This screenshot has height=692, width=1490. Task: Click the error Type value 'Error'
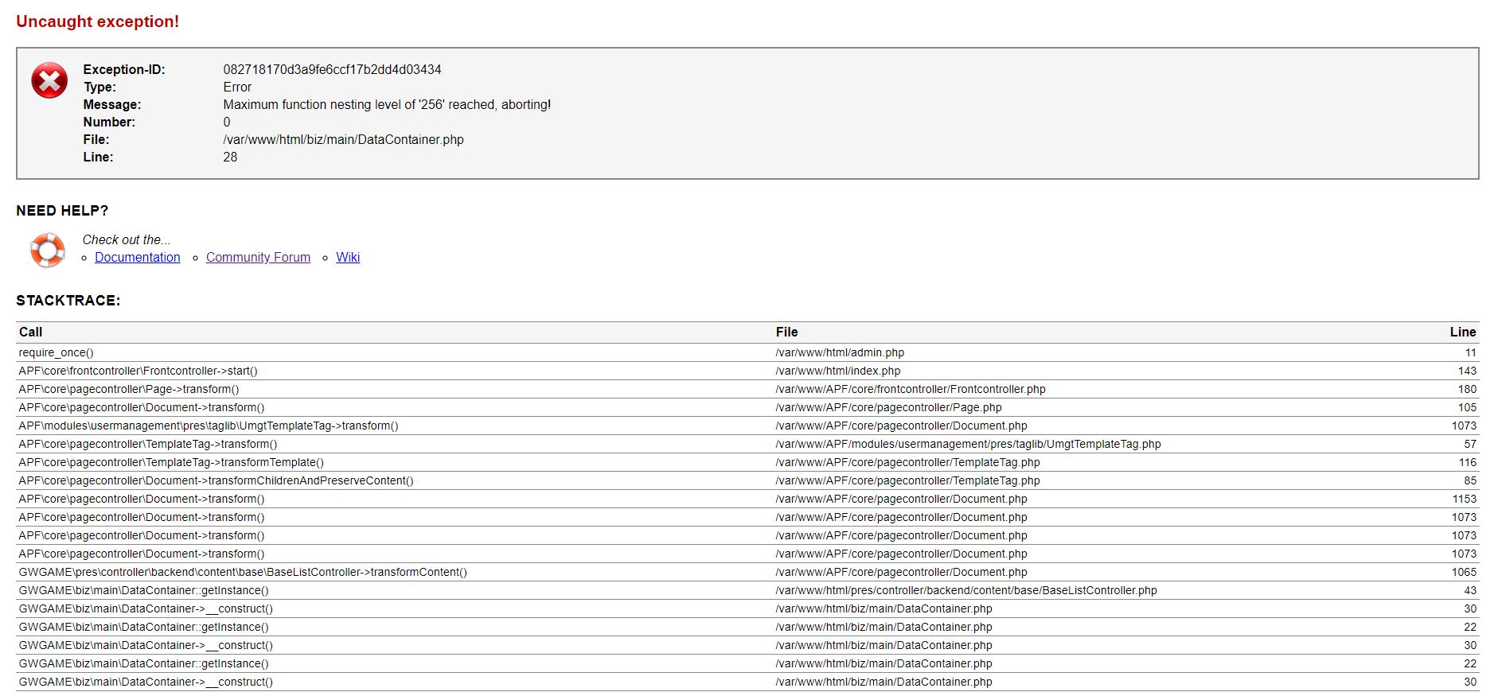click(x=237, y=87)
